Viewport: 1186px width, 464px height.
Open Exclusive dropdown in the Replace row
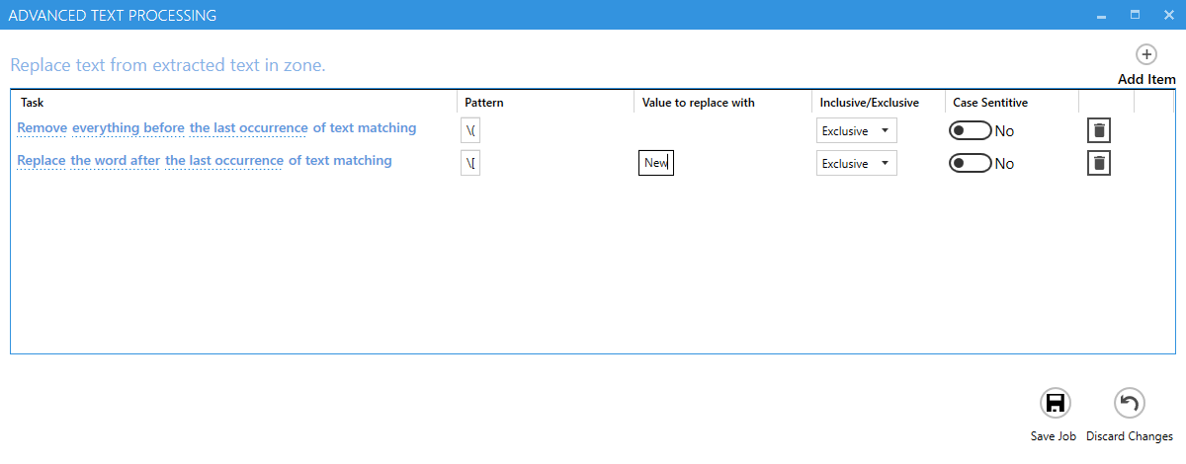pyautogui.click(x=857, y=163)
